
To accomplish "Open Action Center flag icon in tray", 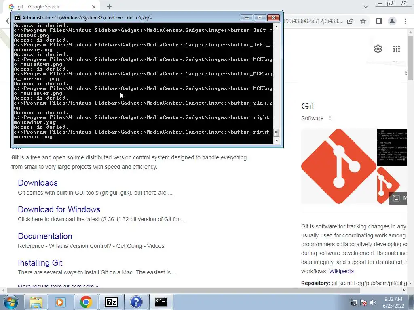I will coord(363,302).
